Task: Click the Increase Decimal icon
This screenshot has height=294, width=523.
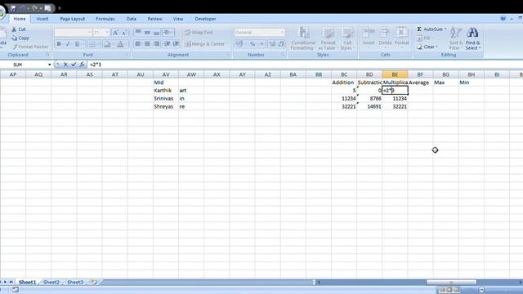Action: [x=272, y=43]
